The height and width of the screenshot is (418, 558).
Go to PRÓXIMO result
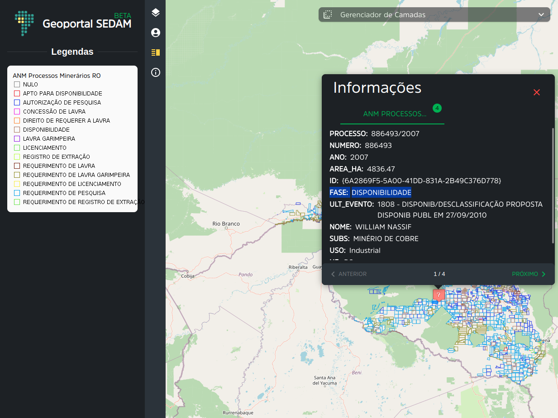(x=529, y=274)
